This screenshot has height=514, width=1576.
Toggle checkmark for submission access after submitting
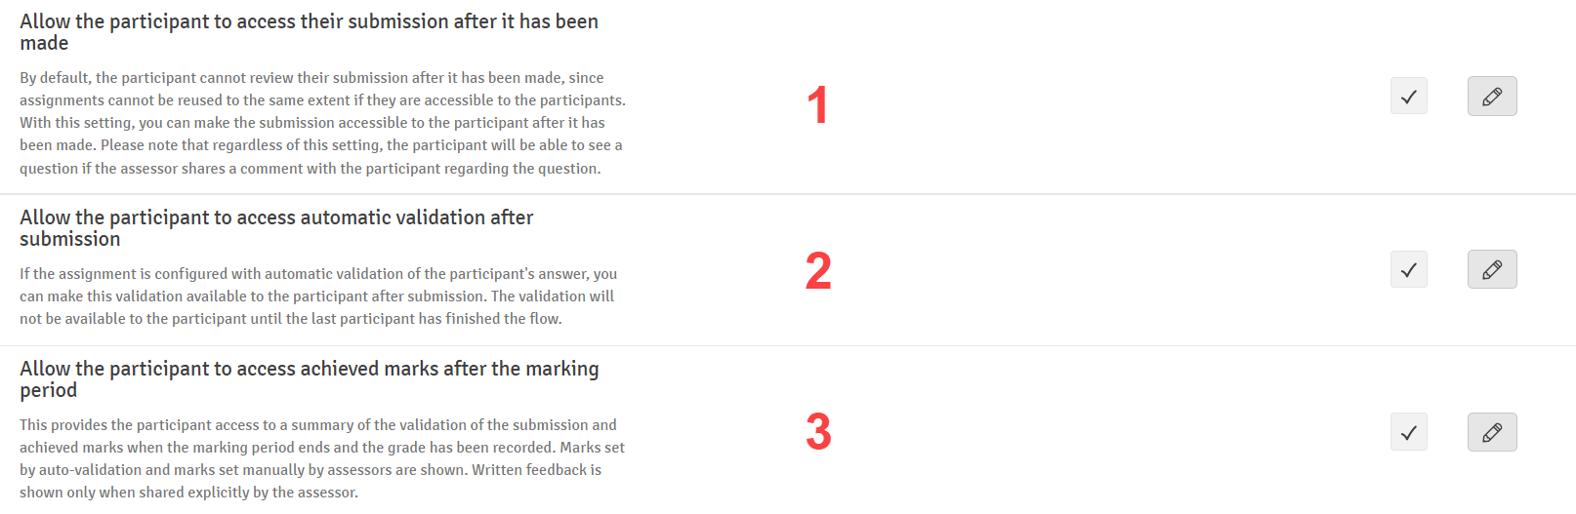coord(1408,97)
